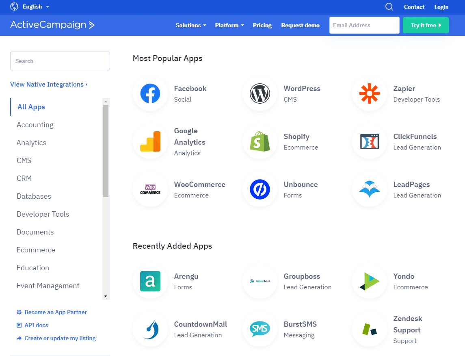
Task: Open the Yondo app title link
Action: coord(404,276)
